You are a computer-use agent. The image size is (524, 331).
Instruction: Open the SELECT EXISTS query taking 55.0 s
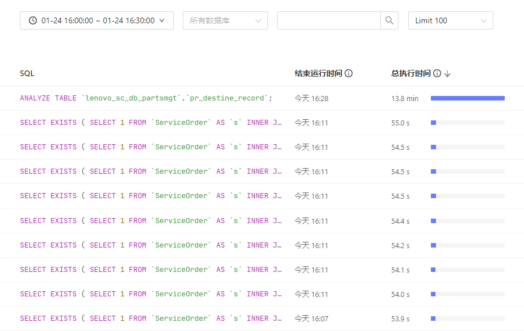pyautogui.click(x=150, y=123)
